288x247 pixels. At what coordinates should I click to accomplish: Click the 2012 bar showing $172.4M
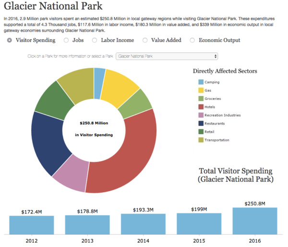(x=32, y=225)
